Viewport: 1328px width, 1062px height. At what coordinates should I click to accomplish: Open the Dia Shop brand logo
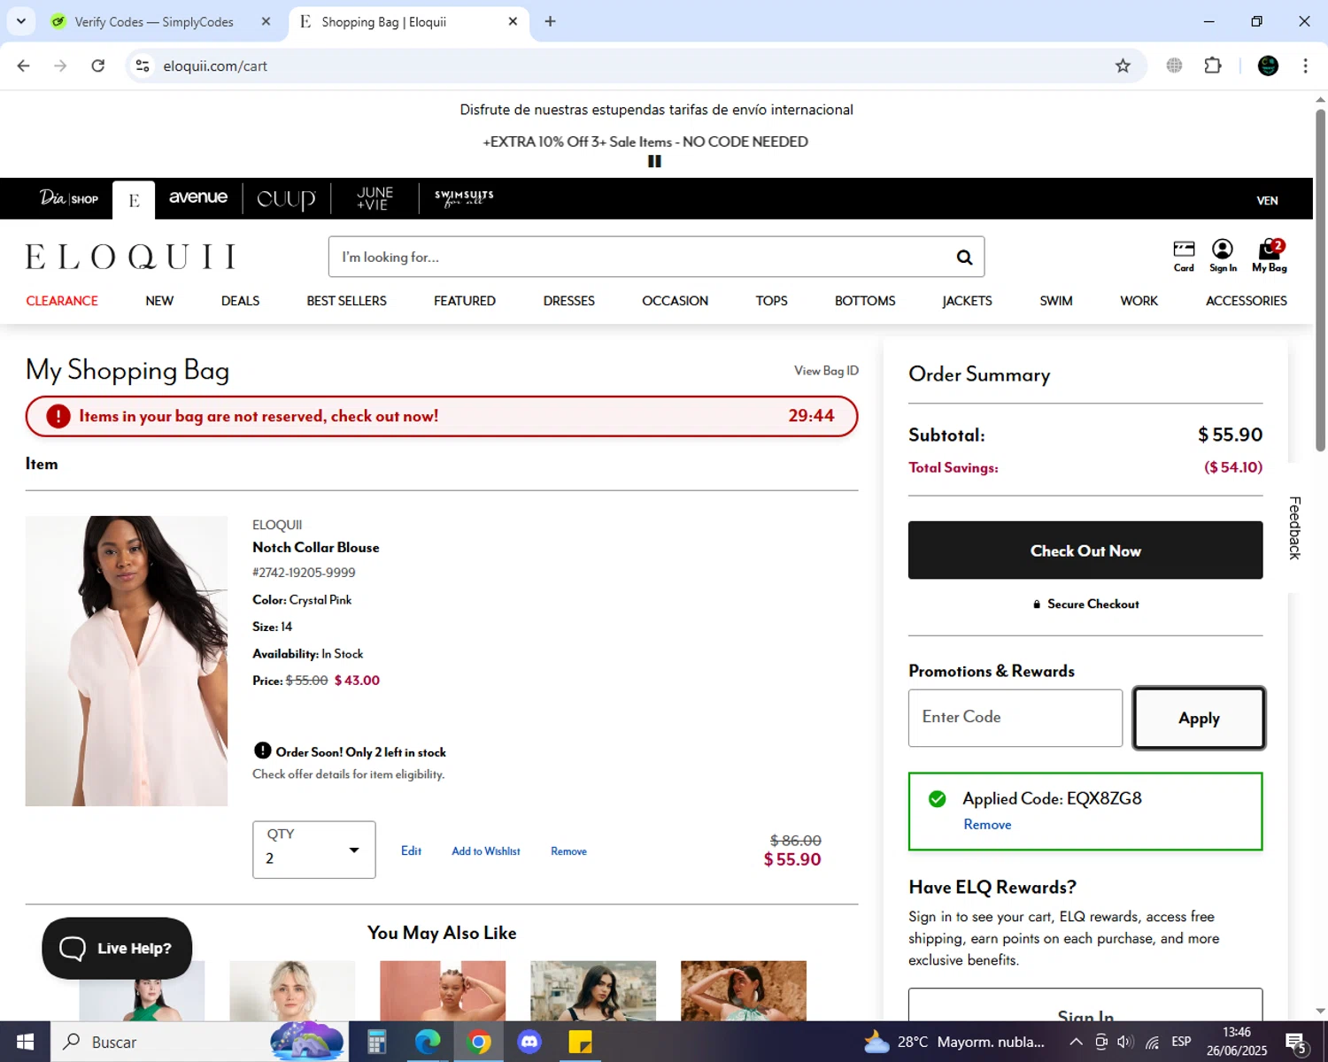pyautogui.click(x=68, y=198)
